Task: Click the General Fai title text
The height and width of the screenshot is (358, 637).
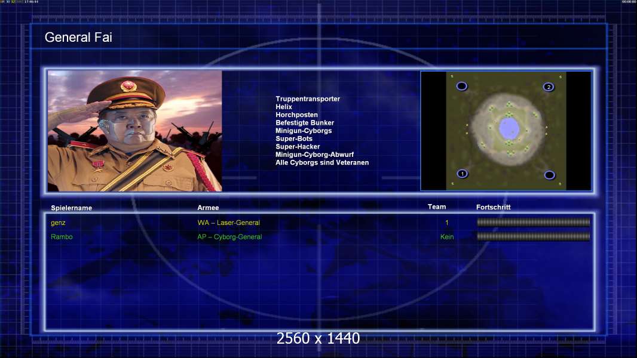Action: tap(78, 38)
